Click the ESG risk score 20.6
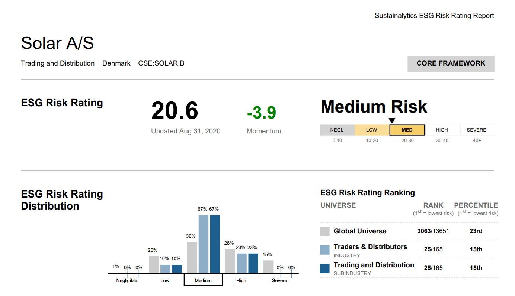Image resolution: width=515 pixels, height=296 pixels. coord(175,111)
